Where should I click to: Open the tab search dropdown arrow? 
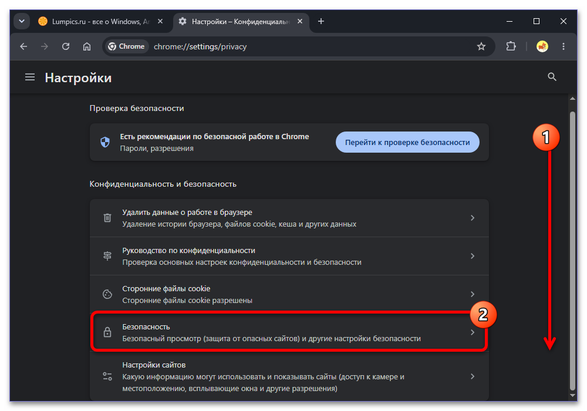click(22, 21)
